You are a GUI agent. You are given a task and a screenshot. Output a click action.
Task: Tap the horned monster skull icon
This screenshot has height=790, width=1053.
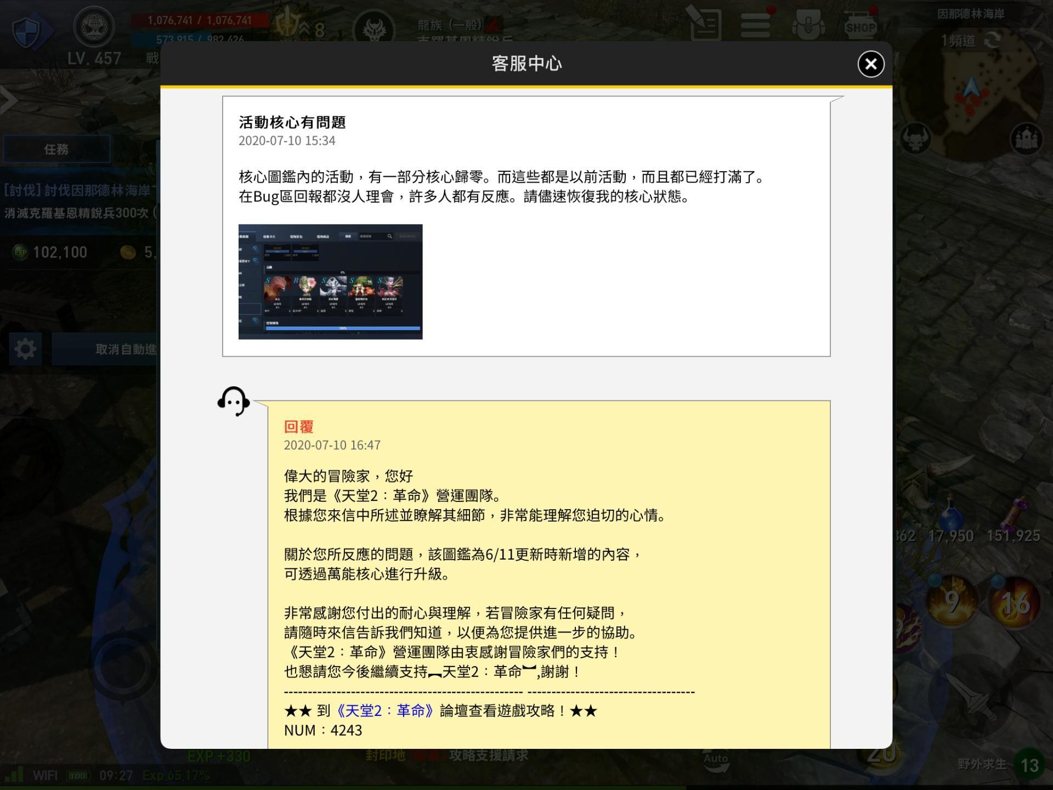coord(915,139)
